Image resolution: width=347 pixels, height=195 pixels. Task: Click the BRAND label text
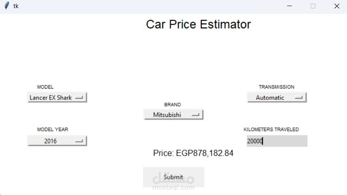[172, 104]
